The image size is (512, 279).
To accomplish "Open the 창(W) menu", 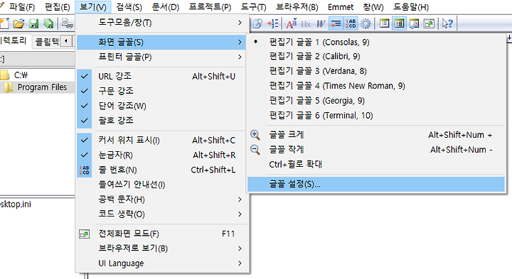I will tap(373, 7).
